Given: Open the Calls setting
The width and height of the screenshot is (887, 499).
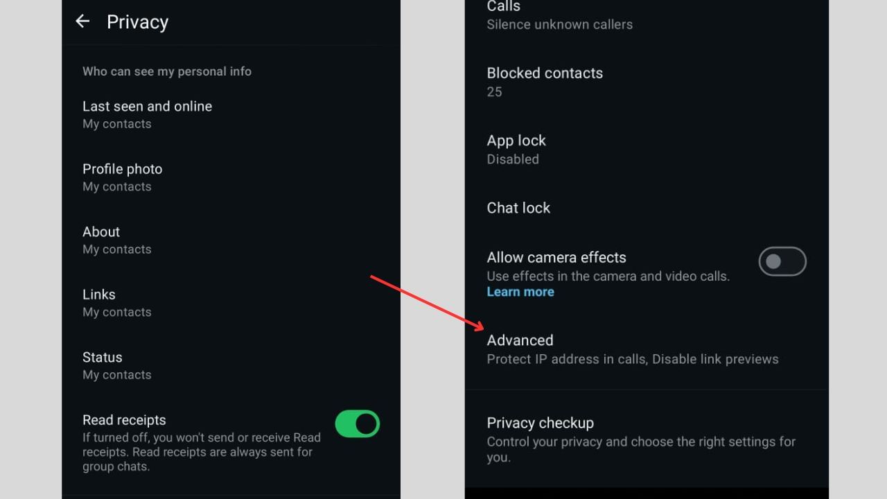Looking at the screenshot, I should [504, 15].
